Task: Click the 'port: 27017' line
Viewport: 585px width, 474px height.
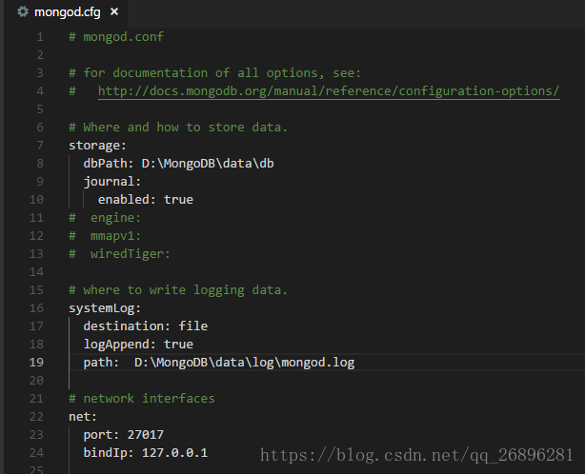Action: (x=124, y=435)
